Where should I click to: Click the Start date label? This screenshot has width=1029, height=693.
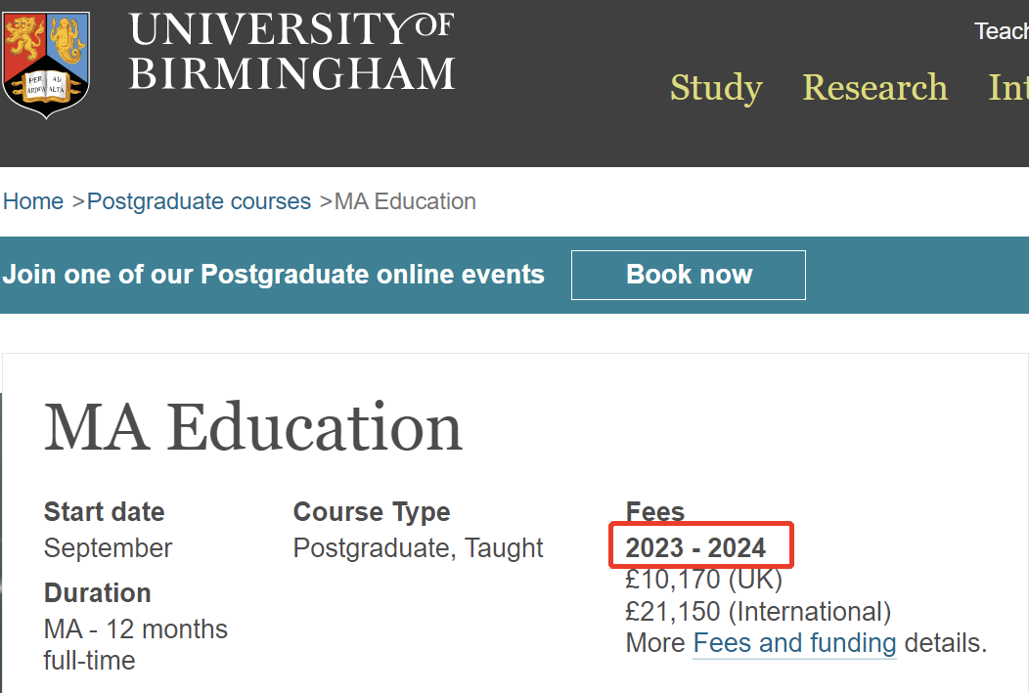click(104, 512)
